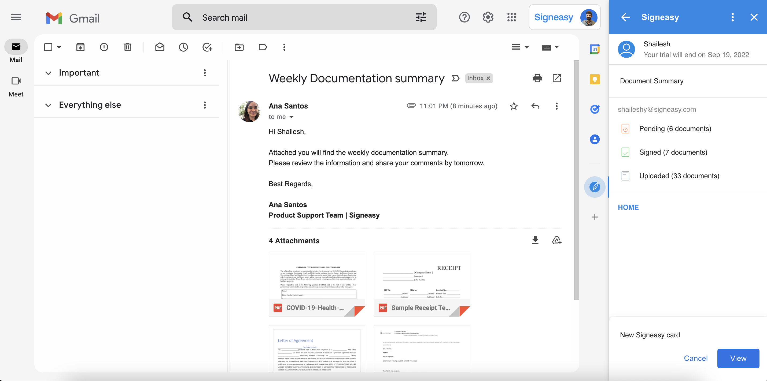Switch to Meet in the left rail
The width and height of the screenshot is (767, 381).
(x=16, y=86)
